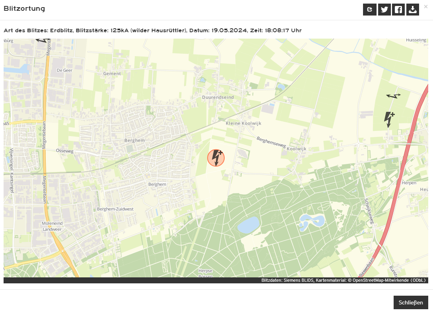Viewport: 433px width, 312px height.
Task: Click the Osseweg road label
Action: (x=65, y=151)
